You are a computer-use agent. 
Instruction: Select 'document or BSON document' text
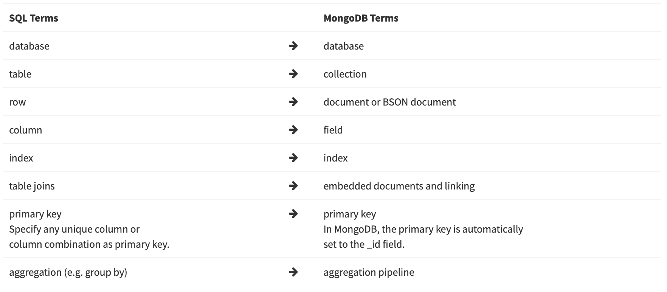coord(389,102)
